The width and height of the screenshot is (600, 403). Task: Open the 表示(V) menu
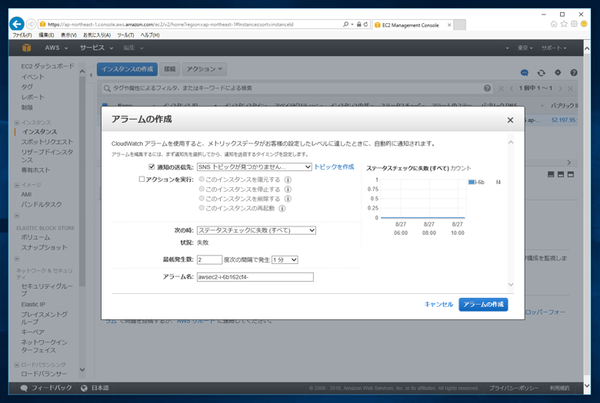click(x=68, y=35)
